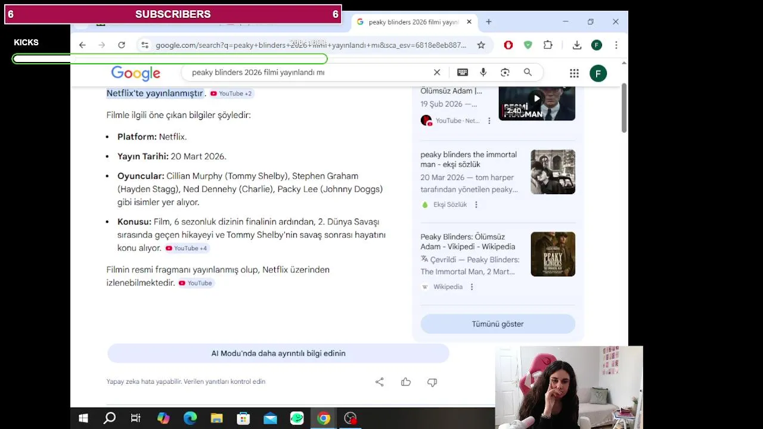The height and width of the screenshot is (429, 763).
Task: Open the Peaky Blinders: Ölümsüz Adam Wikipedia result
Action: point(468,241)
